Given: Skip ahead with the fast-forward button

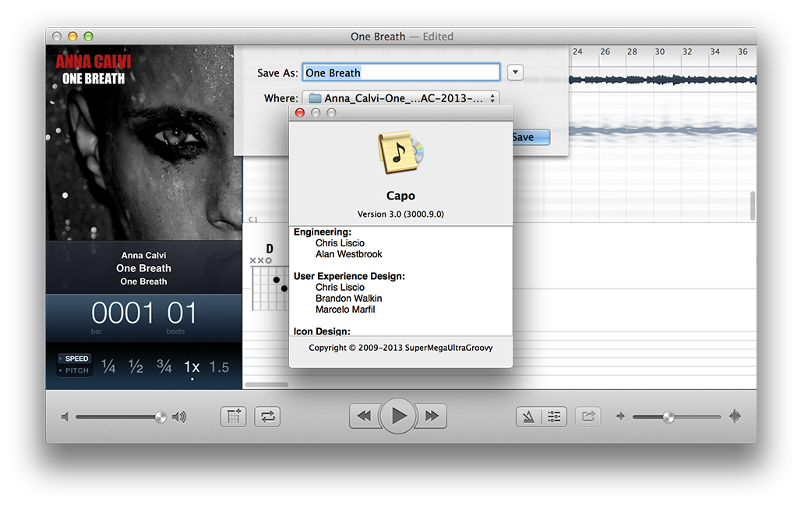Looking at the screenshot, I should (x=432, y=416).
